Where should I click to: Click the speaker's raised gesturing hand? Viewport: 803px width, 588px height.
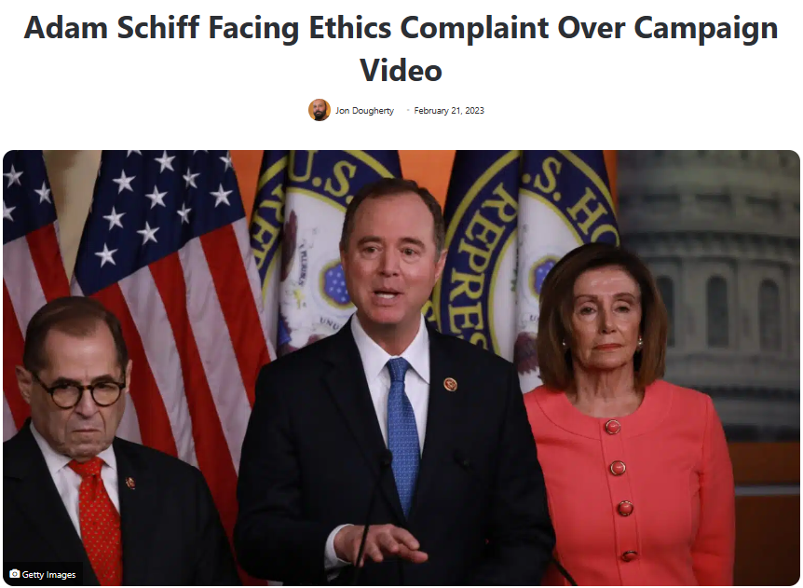point(379,544)
